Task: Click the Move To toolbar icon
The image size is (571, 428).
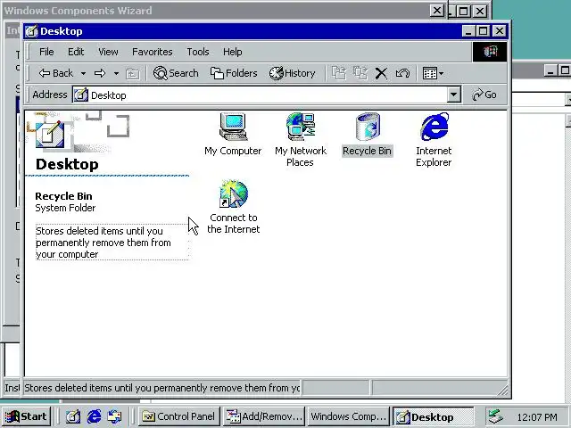Action: point(339,73)
